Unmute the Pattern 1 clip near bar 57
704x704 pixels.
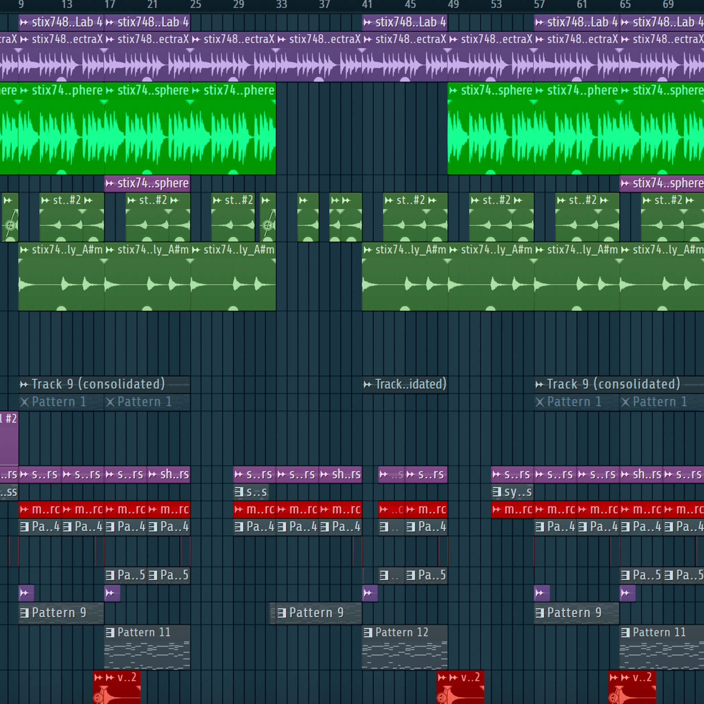[x=541, y=402]
